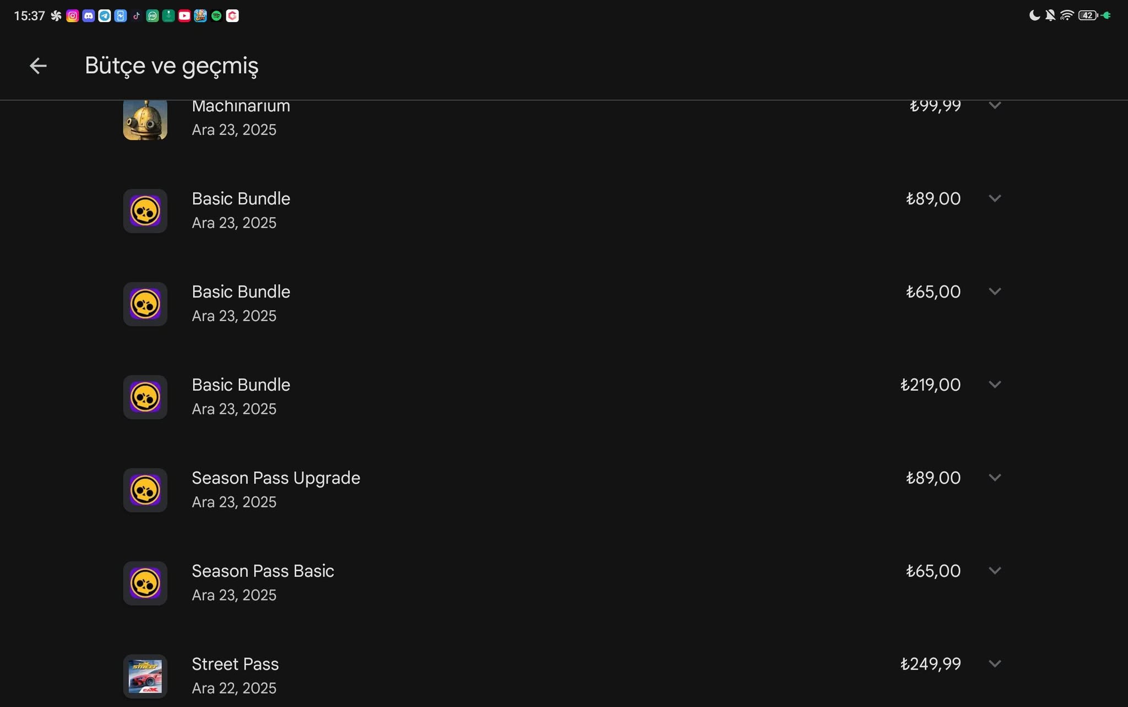Select the Basic Bundle priced ₺65,00

click(x=563, y=304)
